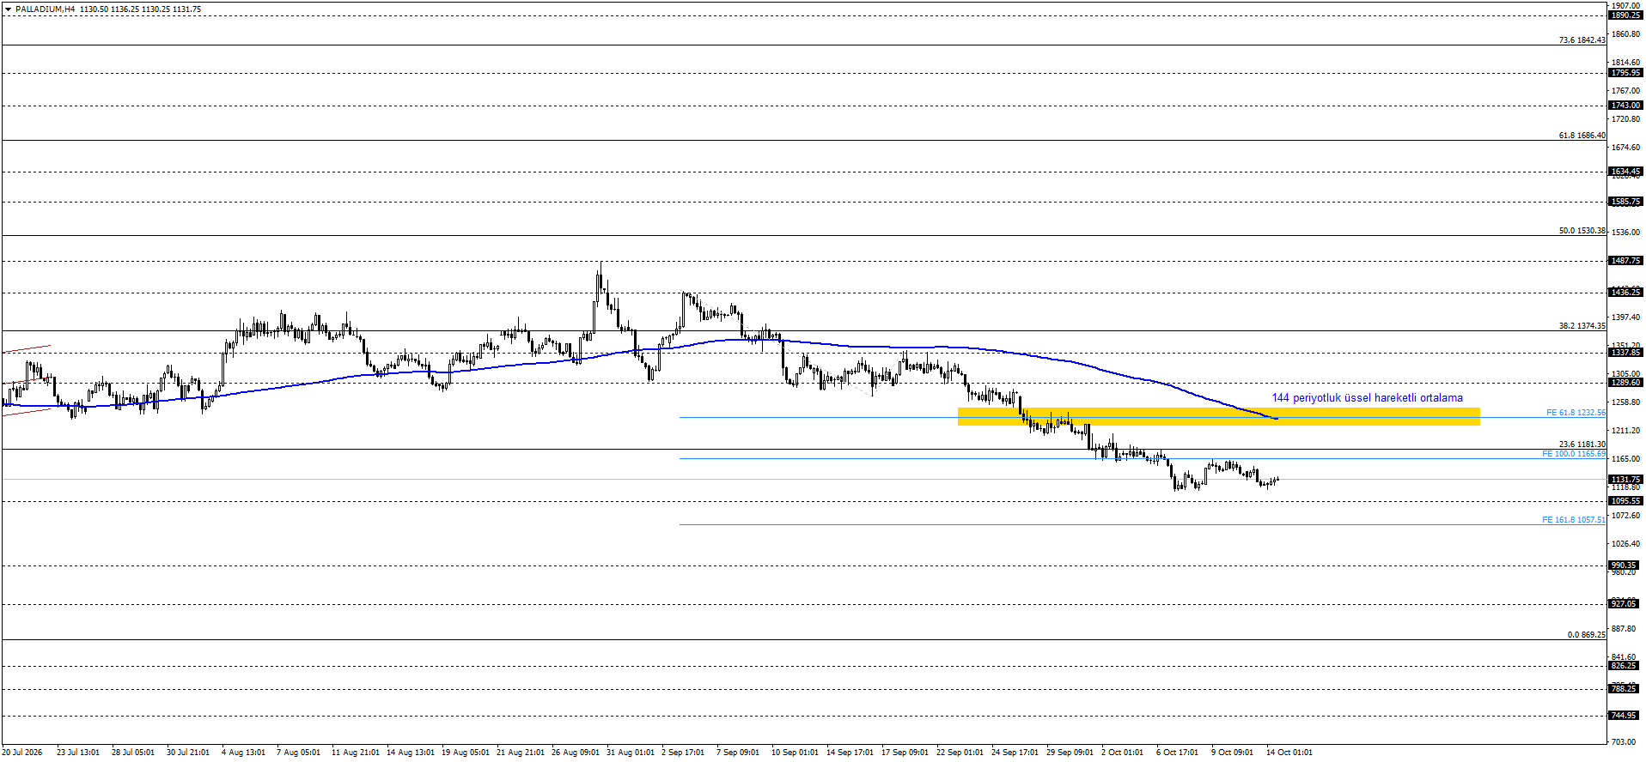This screenshot has height=762, width=1646.
Task: Click the 'FE 61.8 1232.56' expansion label
Action: [1576, 413]
